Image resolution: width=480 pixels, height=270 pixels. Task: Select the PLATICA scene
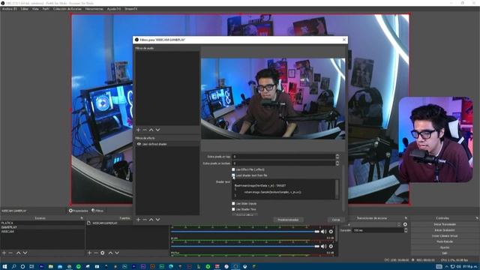click(42, 223)
